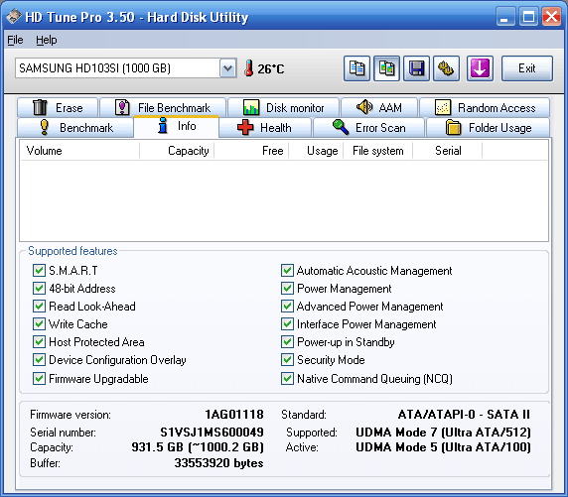Switch to the Benchmark tab
Screen dimensions: 568x497
pyautogui.click(x=75, y=127)
